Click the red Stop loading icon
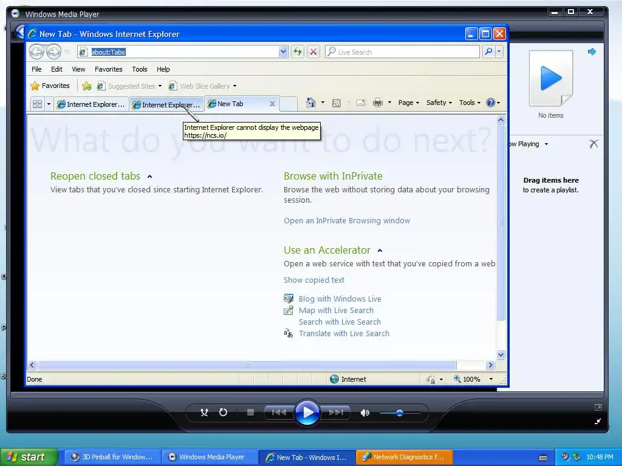Viewport: 622px width, 466px height. tap(313, 52)
